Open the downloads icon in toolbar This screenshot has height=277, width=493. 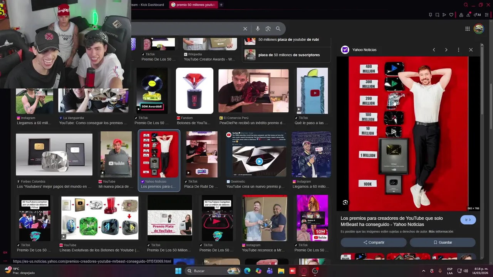468,15
